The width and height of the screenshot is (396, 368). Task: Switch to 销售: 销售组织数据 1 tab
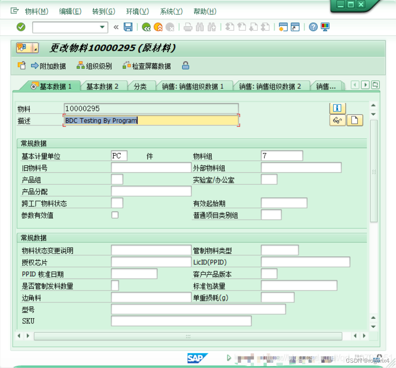(193, 86)
